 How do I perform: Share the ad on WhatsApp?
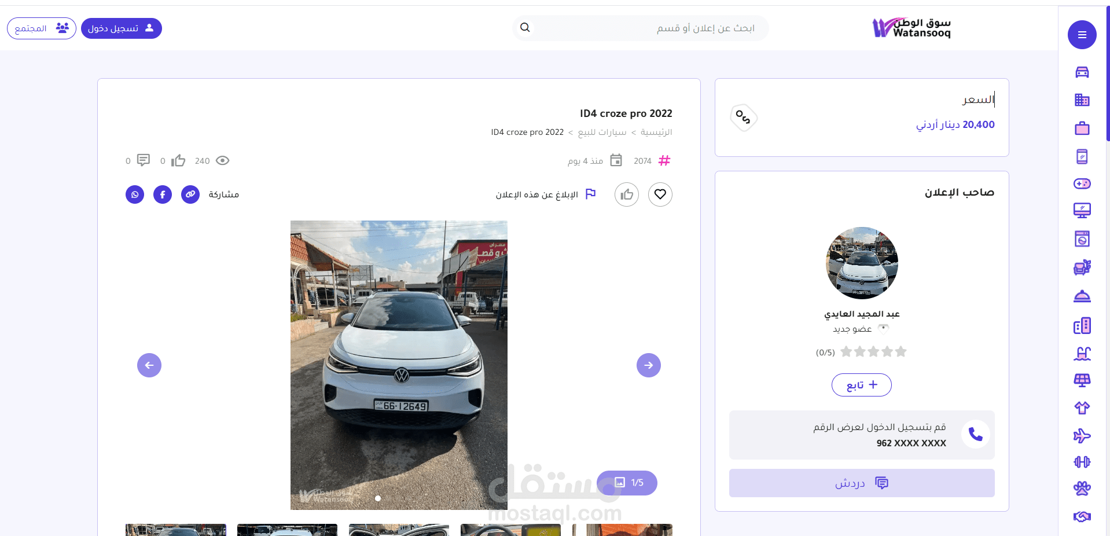(135, 194)
